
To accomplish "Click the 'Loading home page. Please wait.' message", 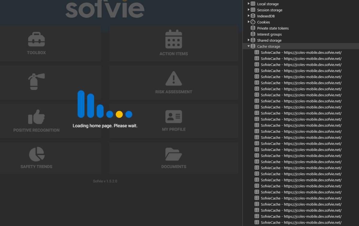I will (x=105, y=126).
